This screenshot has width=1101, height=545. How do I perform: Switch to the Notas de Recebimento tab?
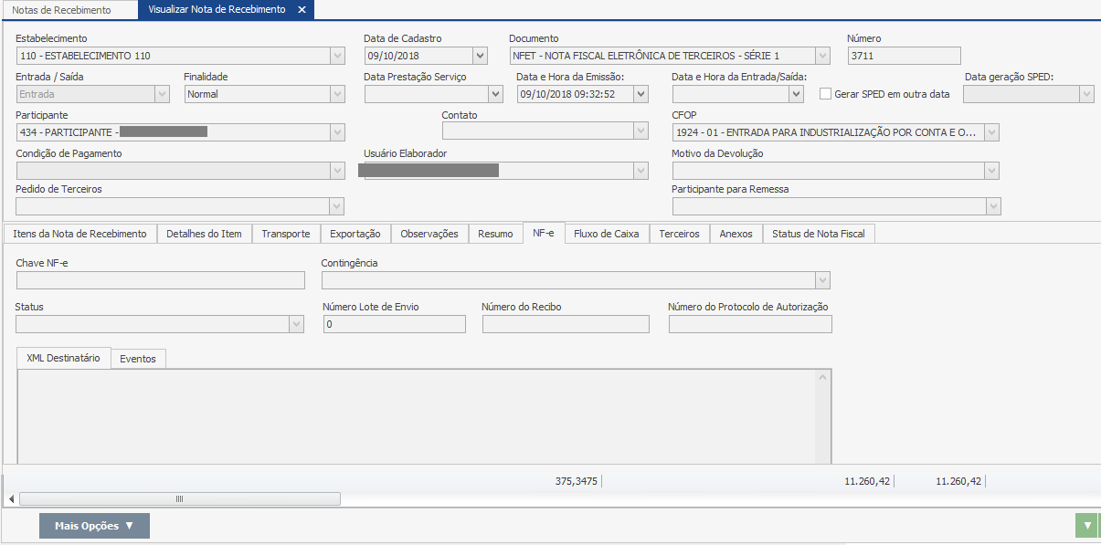point(61,10)
